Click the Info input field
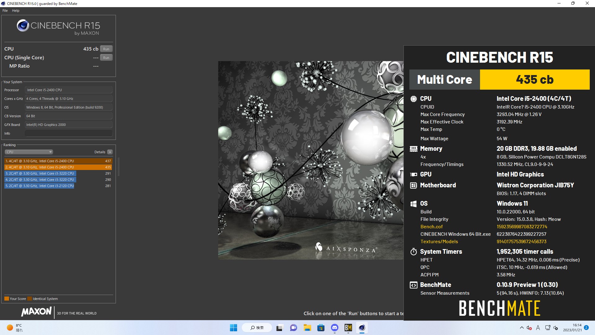 (68, 133)
